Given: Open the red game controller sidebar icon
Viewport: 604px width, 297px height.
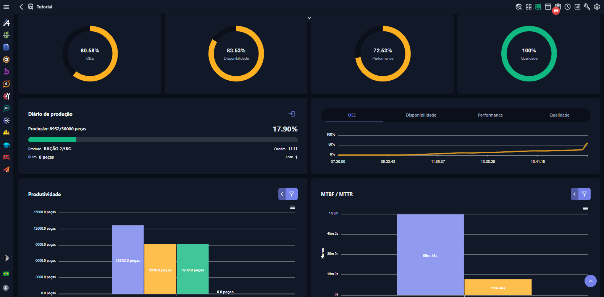Looking at the screenshot, I should coord(6,157).
